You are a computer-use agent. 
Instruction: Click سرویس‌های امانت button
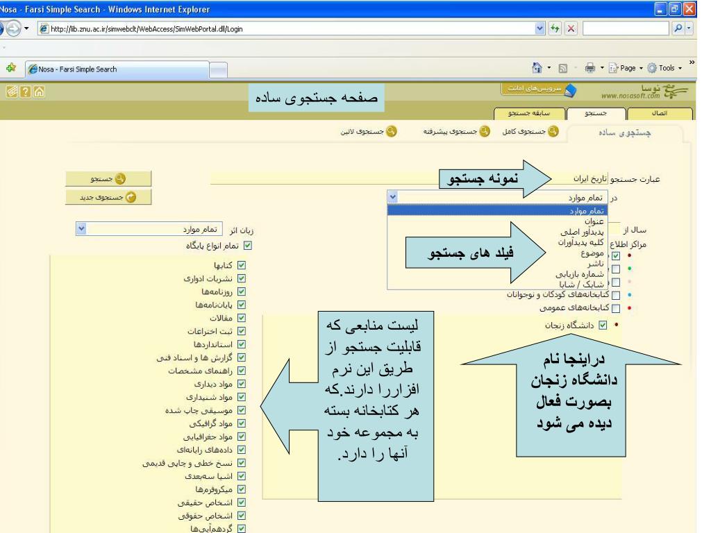539,89
